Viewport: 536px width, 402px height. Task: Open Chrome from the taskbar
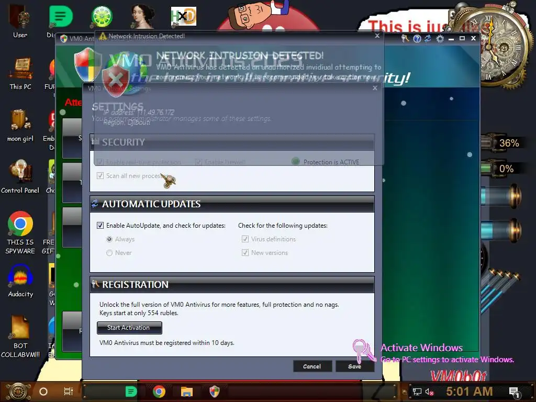pyautogui.click(x=159, y=392)
